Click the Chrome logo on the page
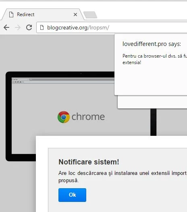The image size is (187, 212). point(64,117)
